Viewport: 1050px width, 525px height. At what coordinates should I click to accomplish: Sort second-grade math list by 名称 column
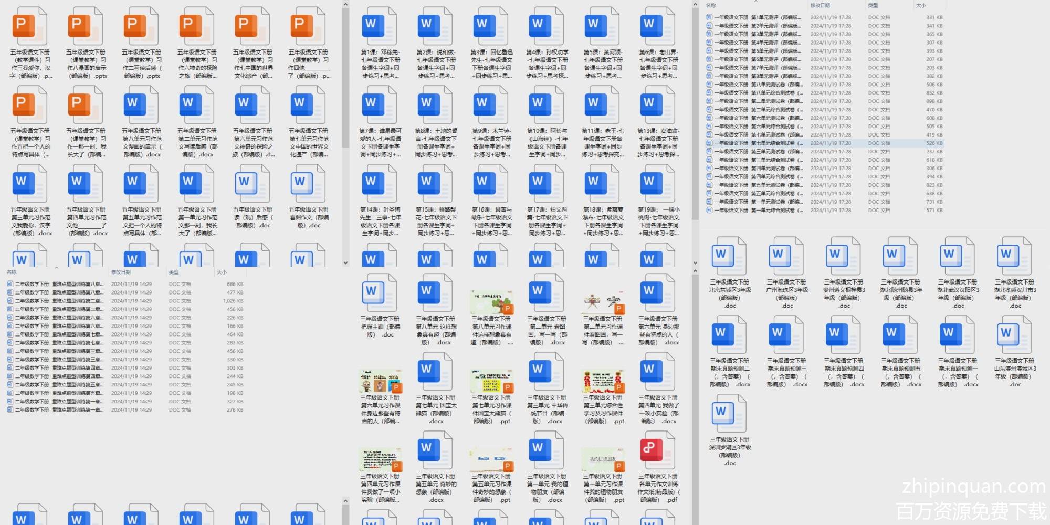tap(12, 272)
